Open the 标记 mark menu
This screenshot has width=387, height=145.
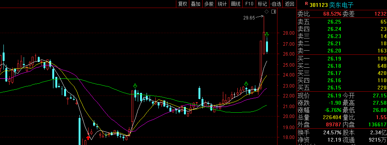[262, 4]
